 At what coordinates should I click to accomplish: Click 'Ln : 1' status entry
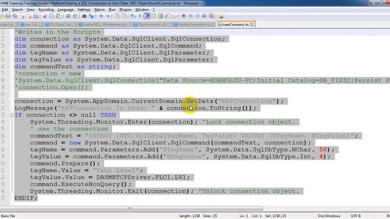click(x=244, y=216)
